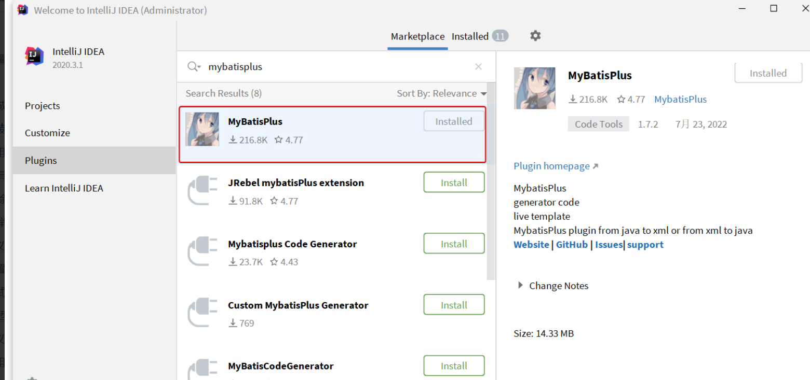Click the Installed count badge 11
Screen dimensions: 810x380
[500, 36]
